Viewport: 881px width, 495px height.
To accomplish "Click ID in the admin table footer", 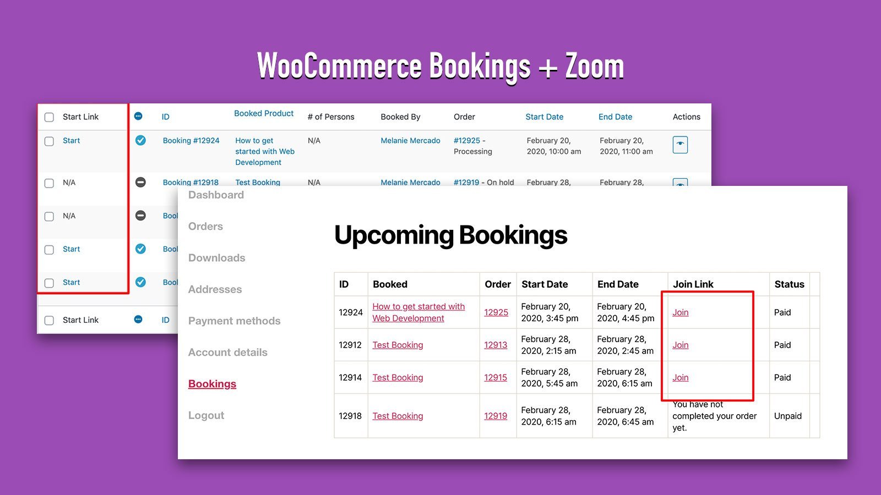I will click(x=165, y=320).
